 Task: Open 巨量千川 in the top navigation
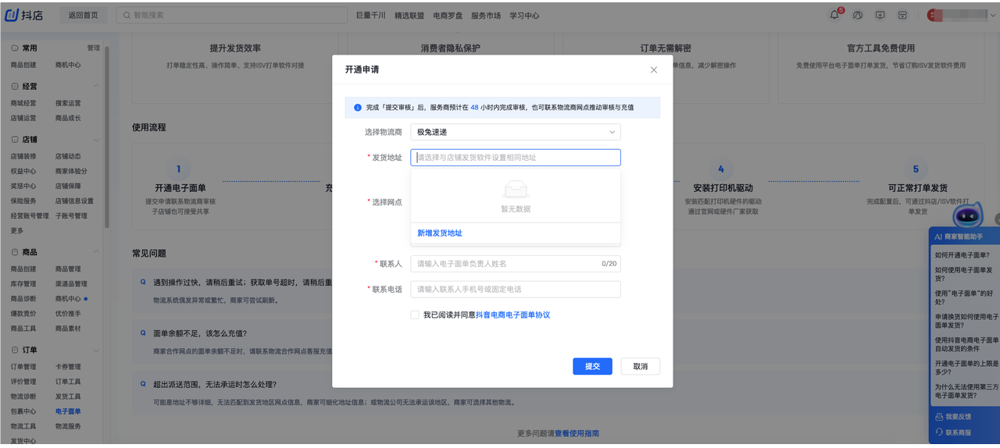(371, 15)
